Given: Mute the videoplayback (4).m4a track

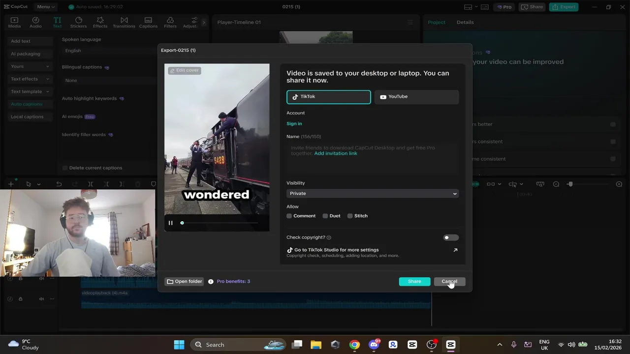Looking at the screenshot, I should (x=42, y=298).
